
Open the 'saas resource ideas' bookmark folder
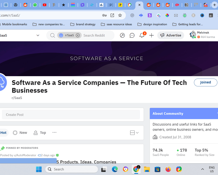pyautogui.click(x=116, y=24)
